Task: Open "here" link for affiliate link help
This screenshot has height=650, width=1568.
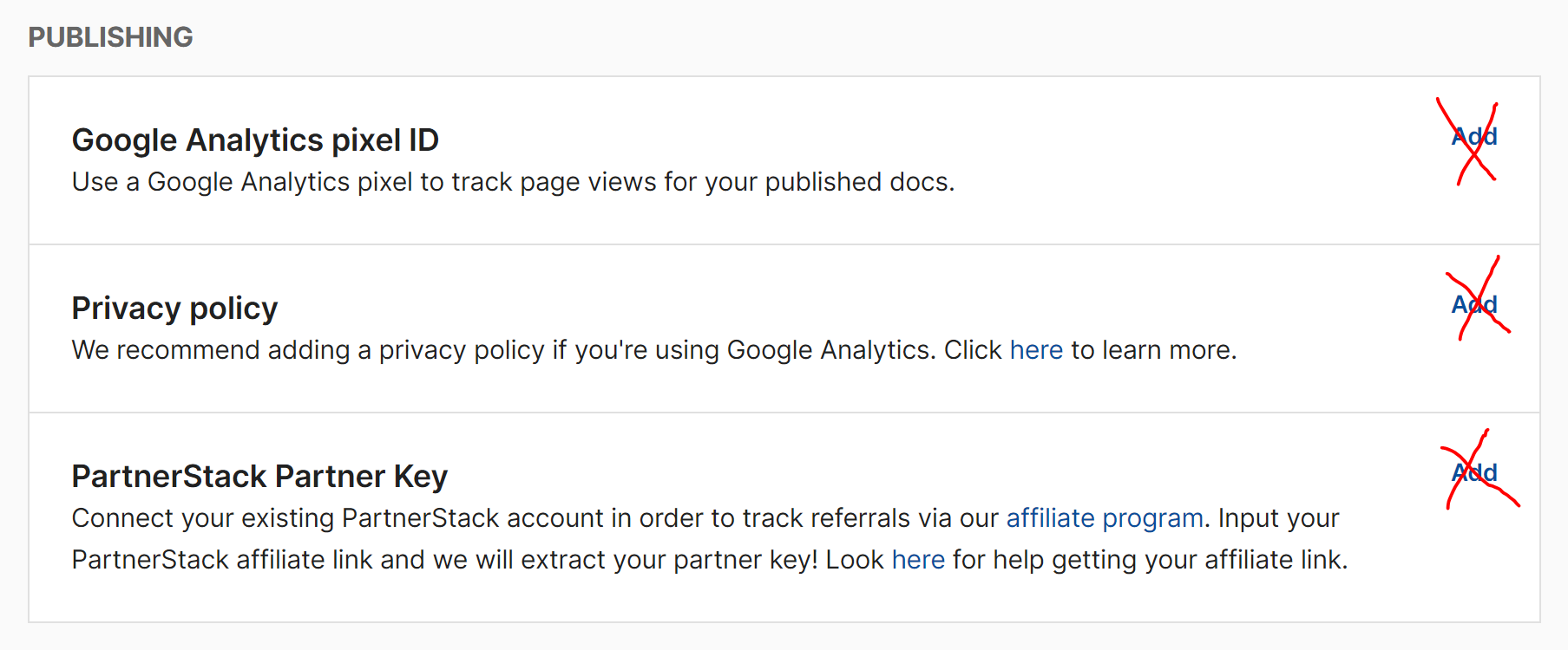Action: coord(918,560)
